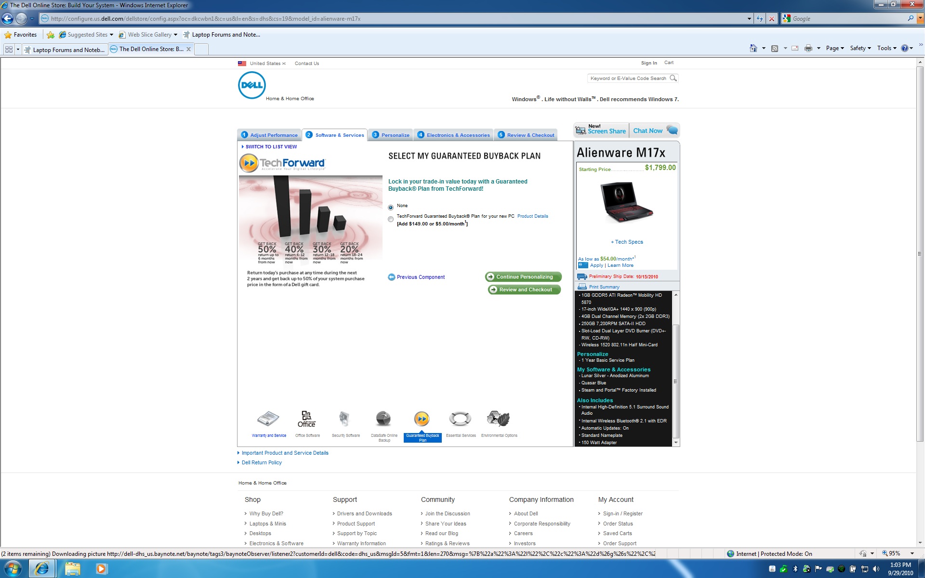The image size is (925, 578).
Task: Open the Warranty and Service icon
Action: point(268,419)
